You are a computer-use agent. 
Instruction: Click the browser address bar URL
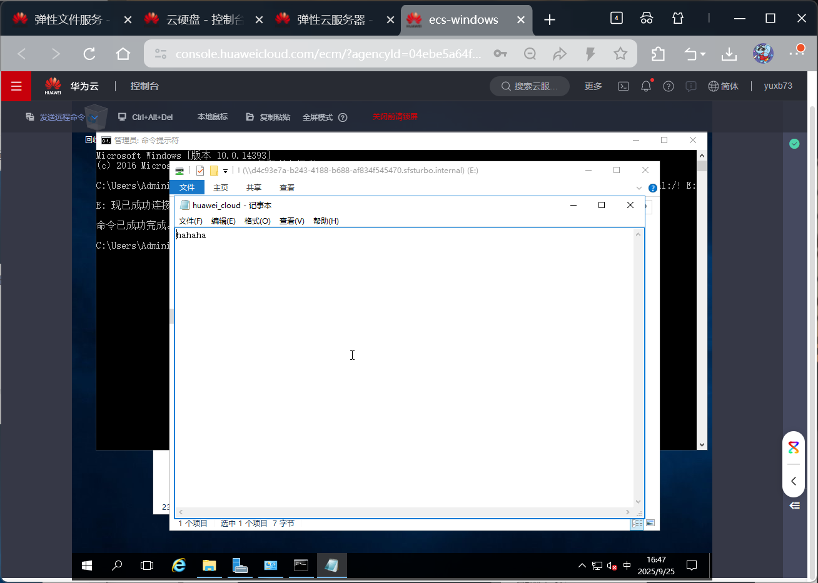[x=328, y=54]
